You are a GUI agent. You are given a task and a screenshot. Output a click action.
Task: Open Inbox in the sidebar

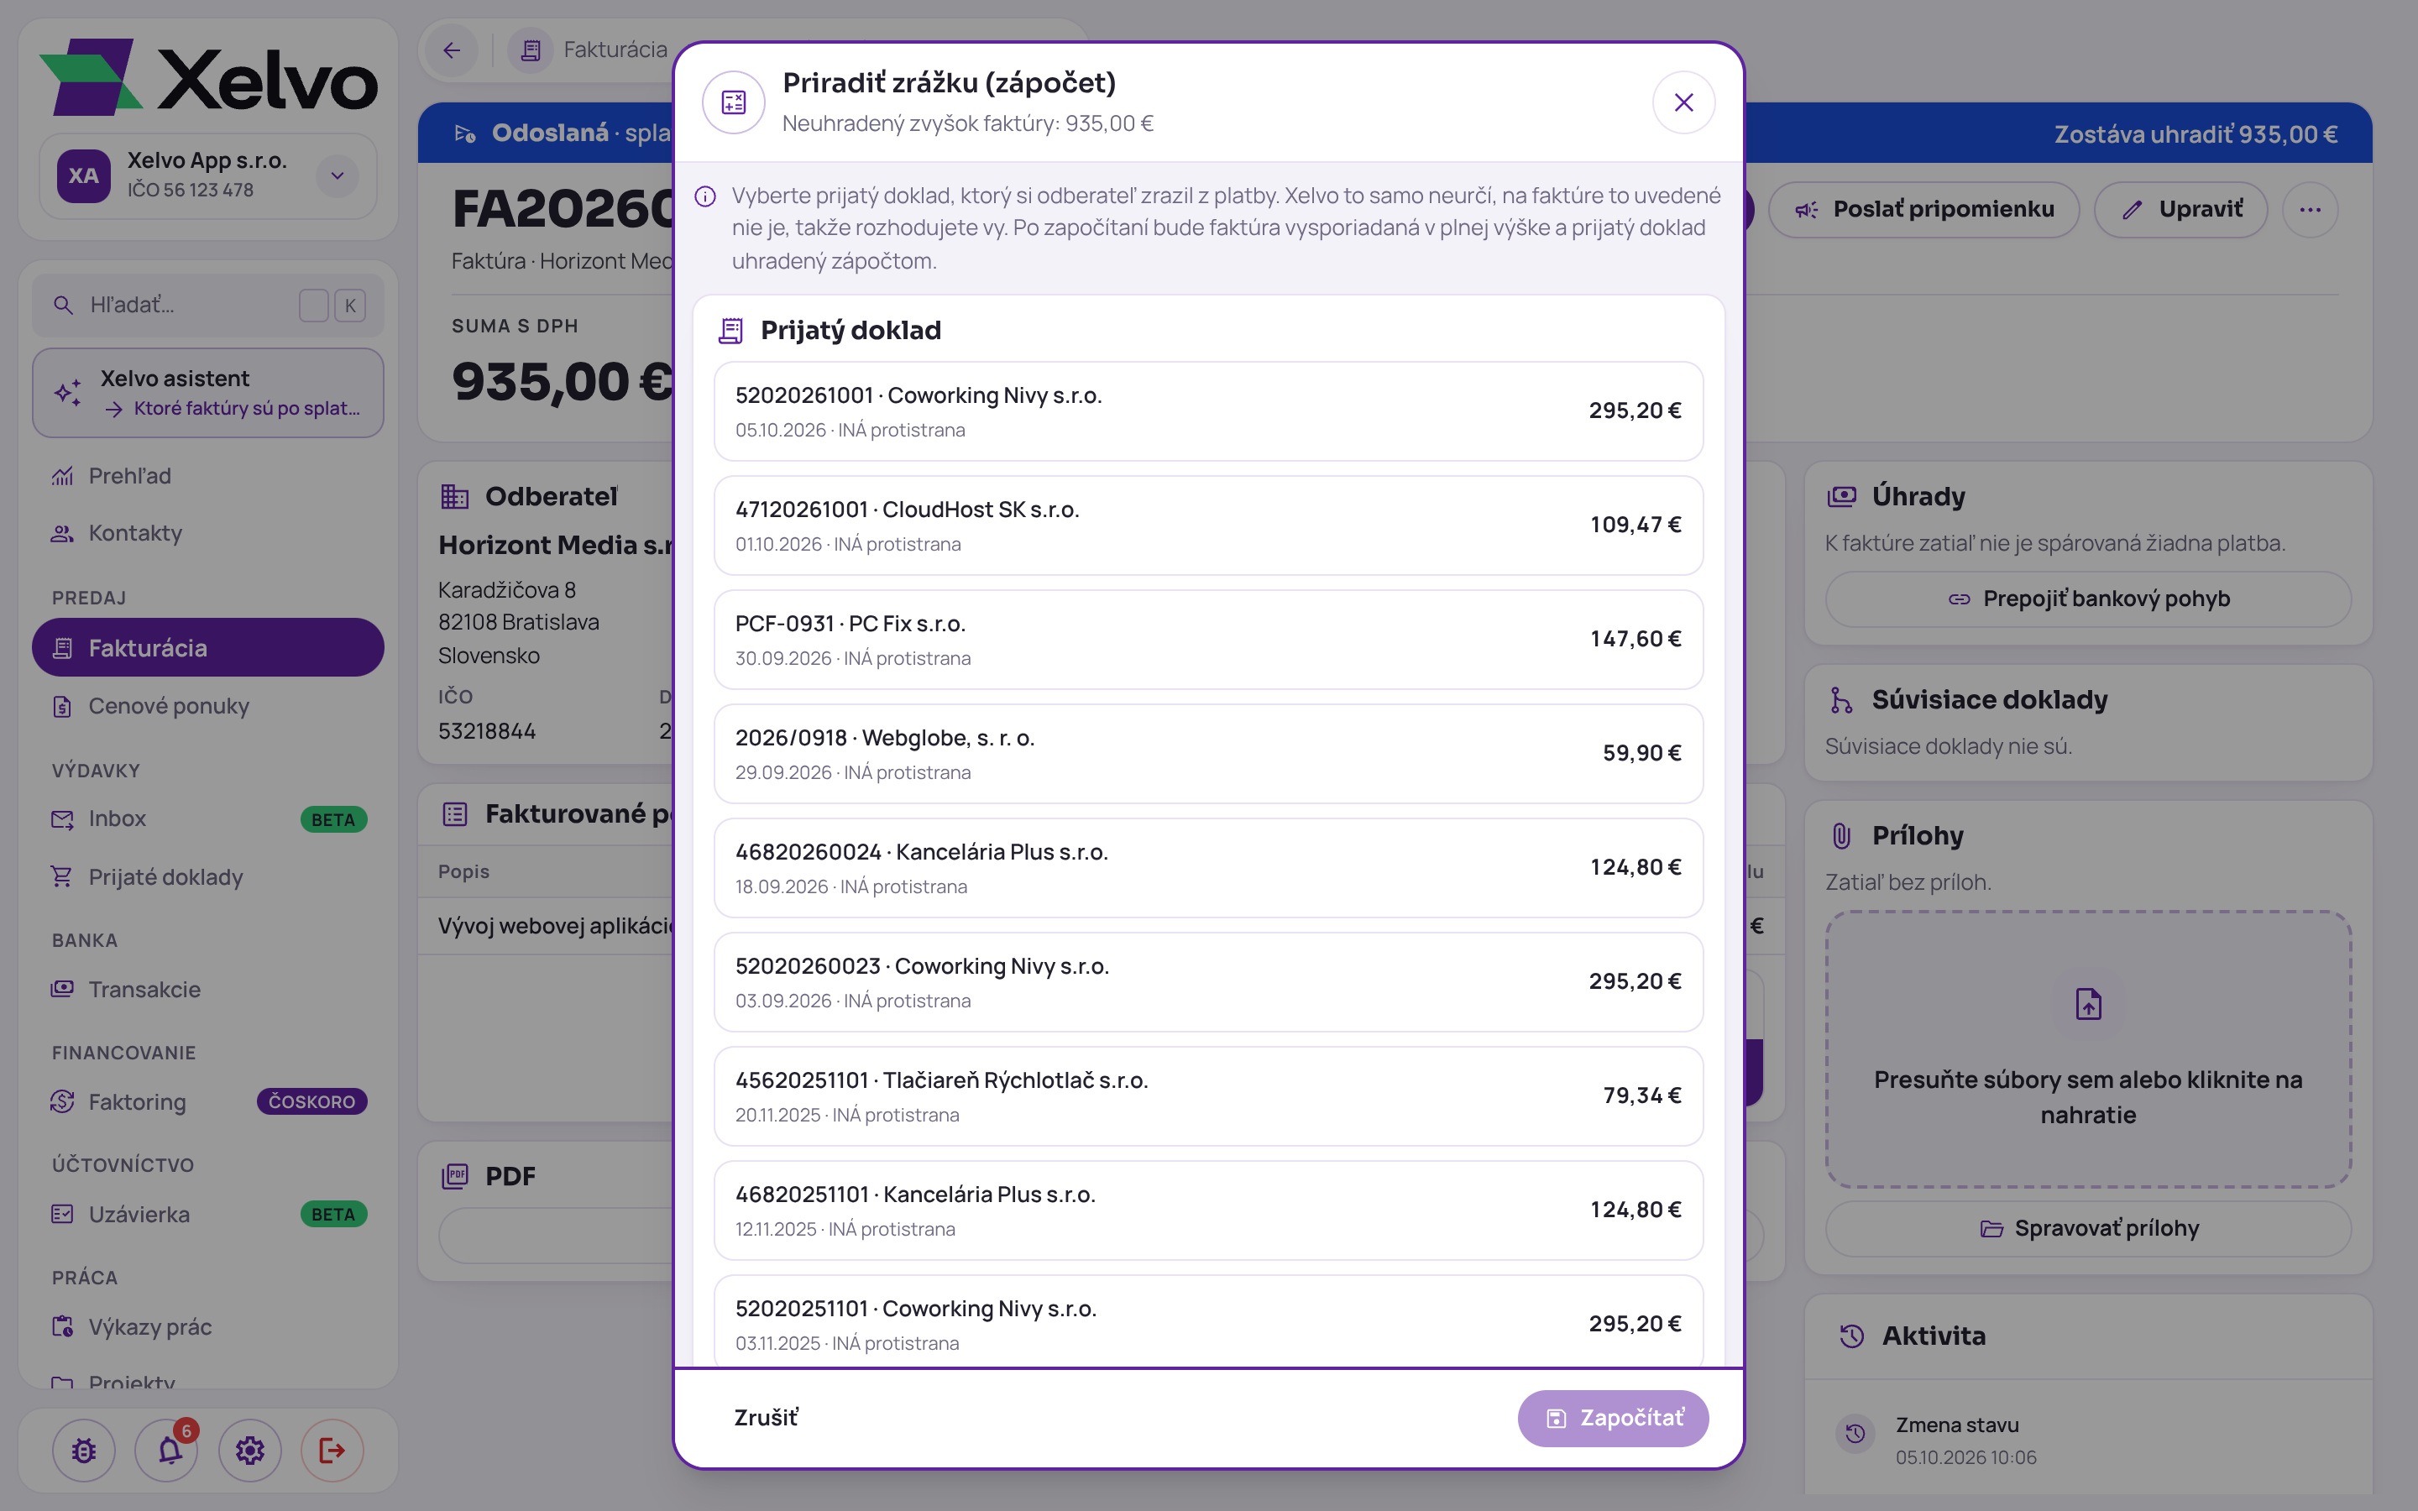click(x=208, y=818)
